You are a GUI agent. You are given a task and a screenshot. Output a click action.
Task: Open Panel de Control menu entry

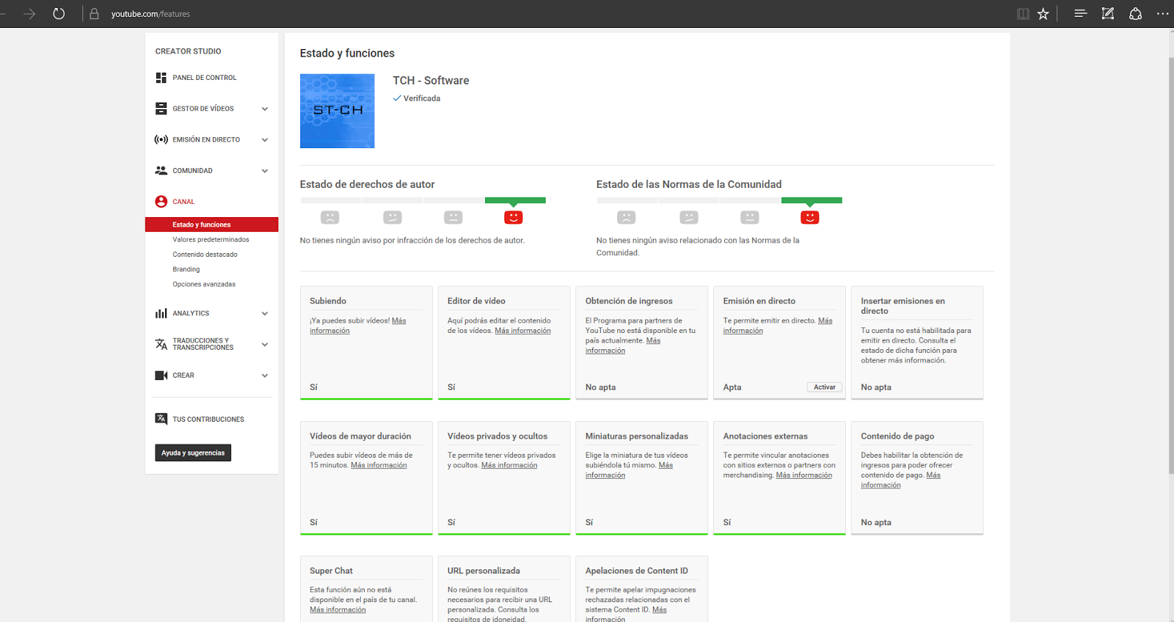coord(205,78)
